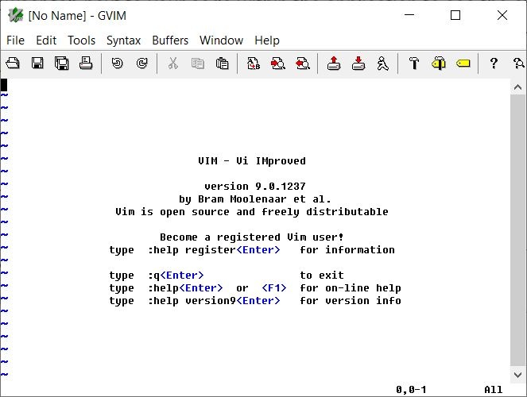This screenshot has width=527, height=397.
Task: Click the ':help register<Enter>' text
Action: pos(214,250)
